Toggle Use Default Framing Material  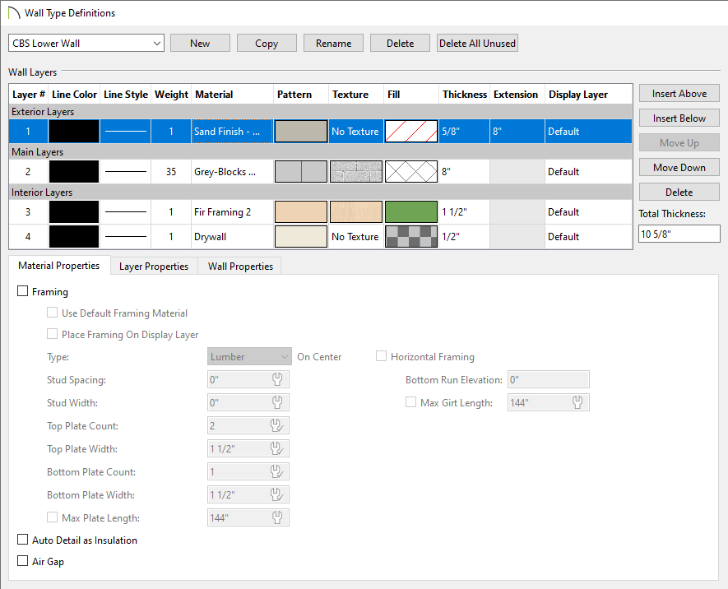tap(52, 313)
